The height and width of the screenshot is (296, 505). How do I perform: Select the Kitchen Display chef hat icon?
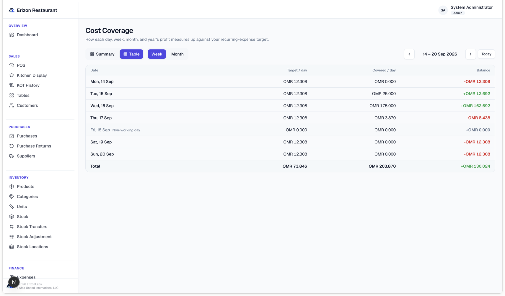[x=12, y=75]
